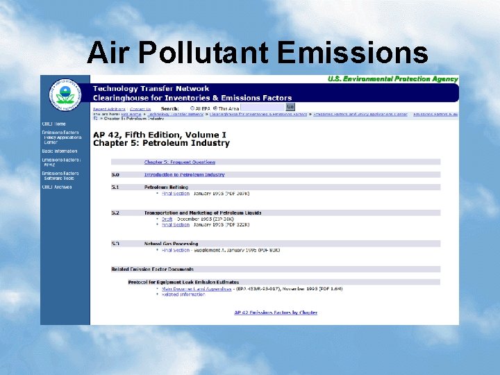Click the EPA seal logo
Image resolution: width=500 pixels, height=375 pixels.
[x=65, y=95]
